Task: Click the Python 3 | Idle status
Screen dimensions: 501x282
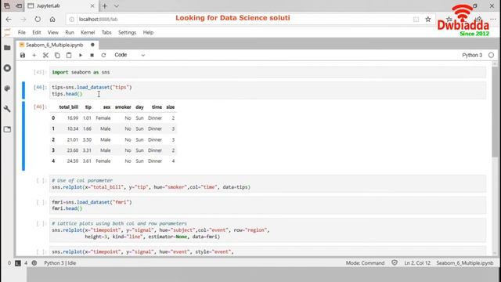Action: click(60, 263)
